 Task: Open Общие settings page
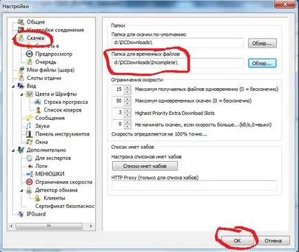[36, 22]
